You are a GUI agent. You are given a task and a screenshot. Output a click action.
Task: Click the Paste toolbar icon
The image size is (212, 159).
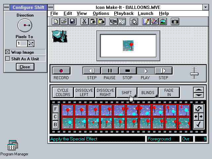(101, 22)
